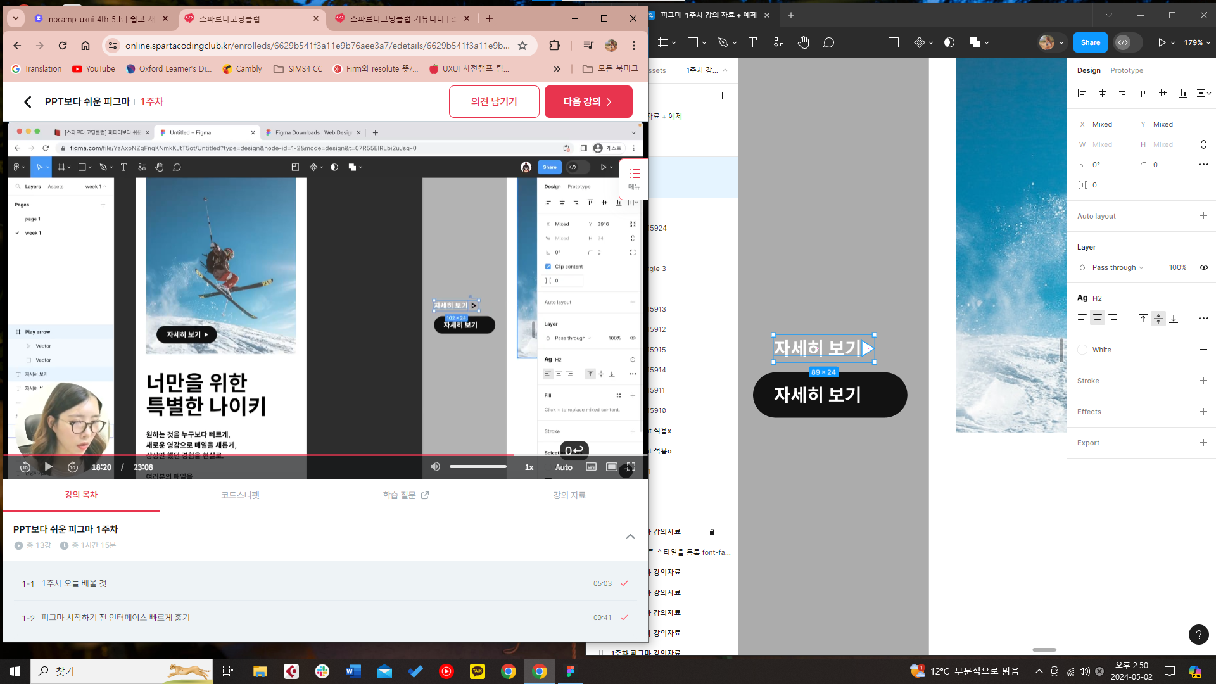Skip the lecture video forward 10 seconds
This screenshot has height=684, width=1216.
[x=73, y=467]
